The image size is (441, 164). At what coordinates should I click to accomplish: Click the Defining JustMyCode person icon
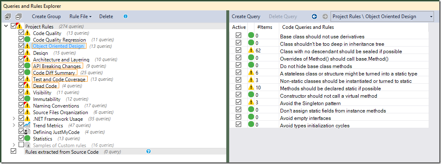pyautogui.click(x=27, y=131)
